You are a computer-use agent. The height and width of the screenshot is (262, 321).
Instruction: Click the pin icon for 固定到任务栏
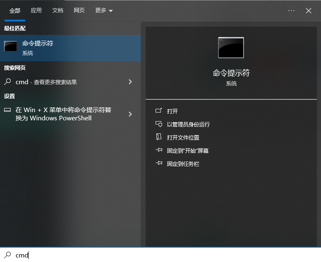[x=158, y=163]
